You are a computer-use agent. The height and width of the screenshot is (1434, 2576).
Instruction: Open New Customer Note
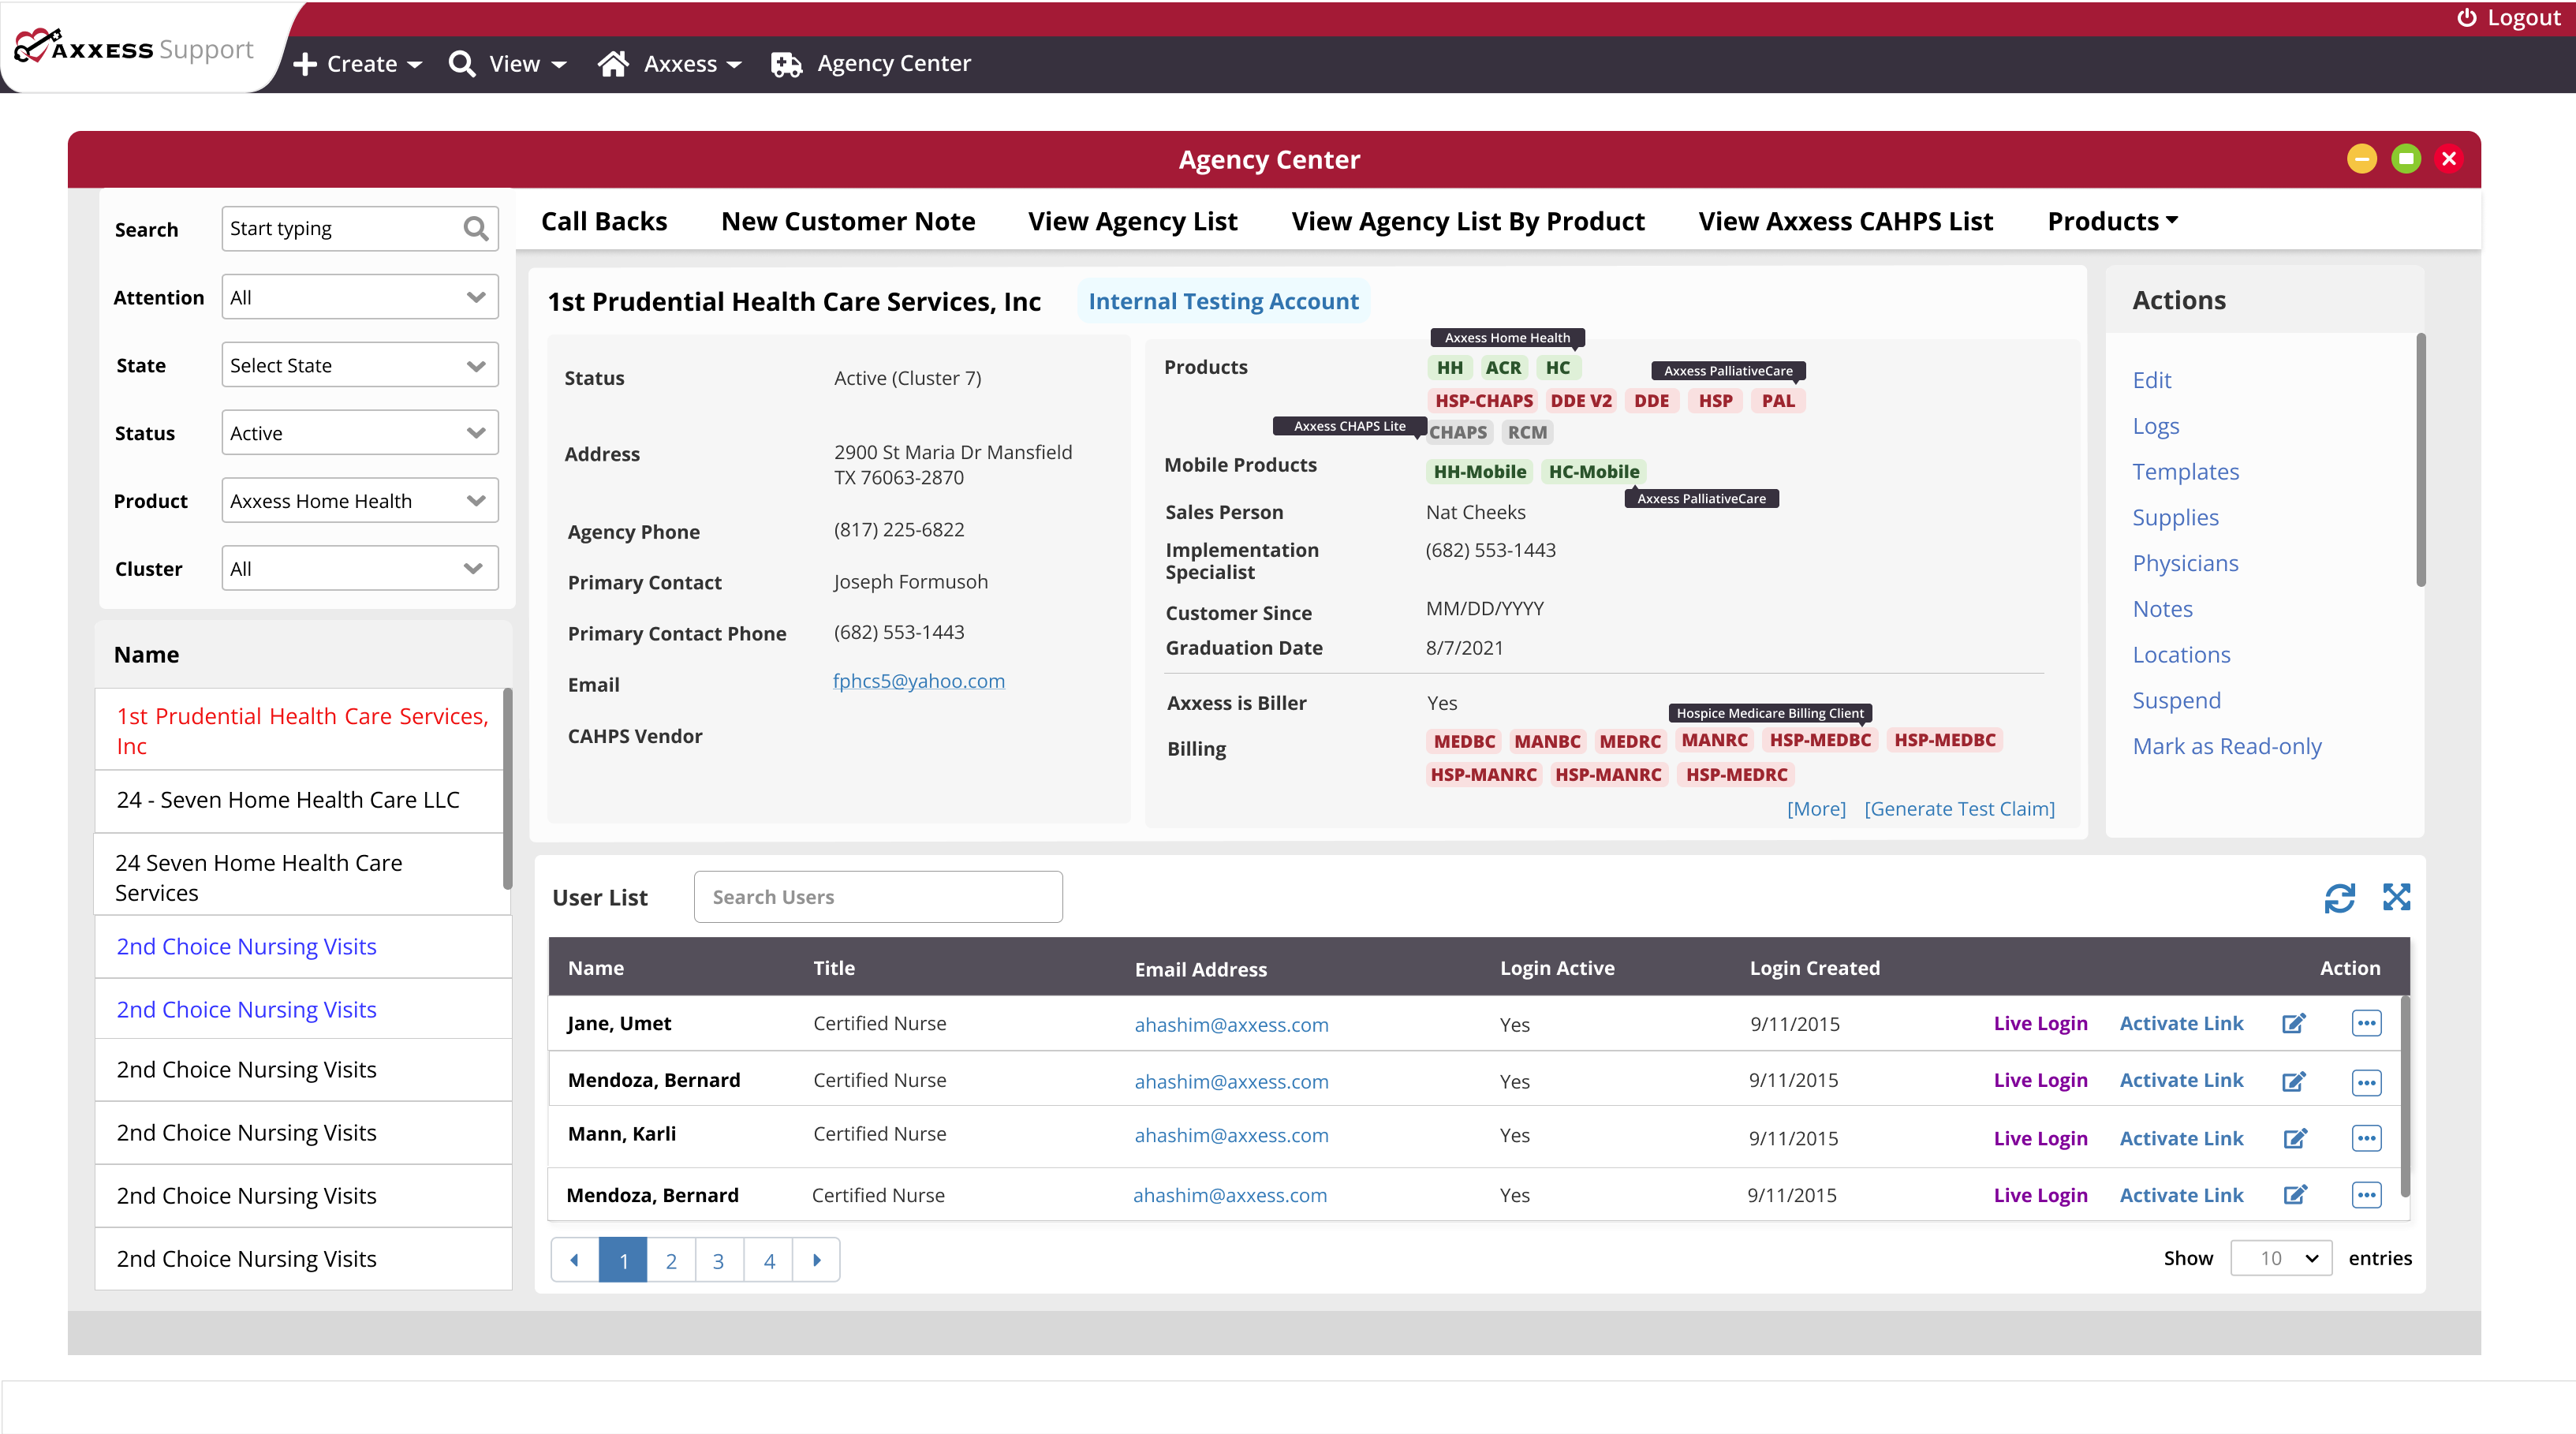(x=848, y=221)
